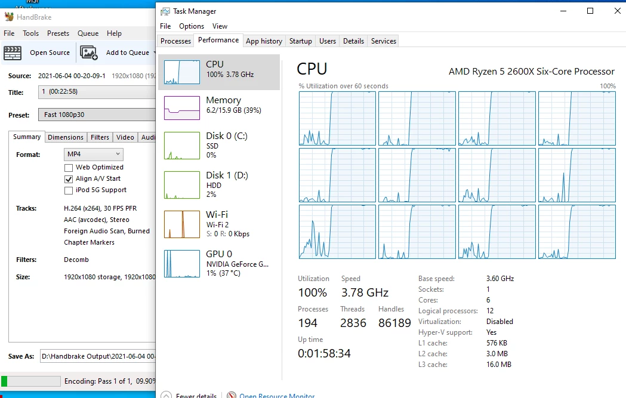This screenshot has width=626, height=398.
Task: Open the Task Manager View menu
Action: pos(220,26)
